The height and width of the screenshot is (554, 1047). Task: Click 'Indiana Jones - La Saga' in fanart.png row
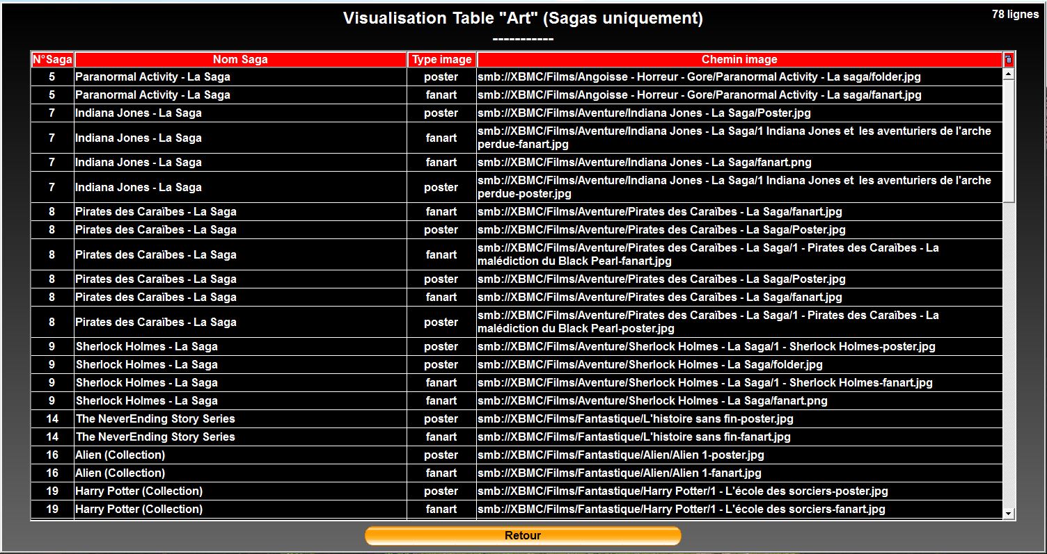pyautogui.click(x=139, y=163)
